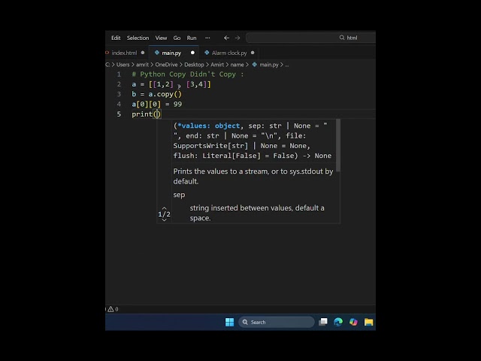This screenshot has width=481, height=361.
Task: Show next signature with down chevron
Action: pyautogui.click(x=164, y=220)
